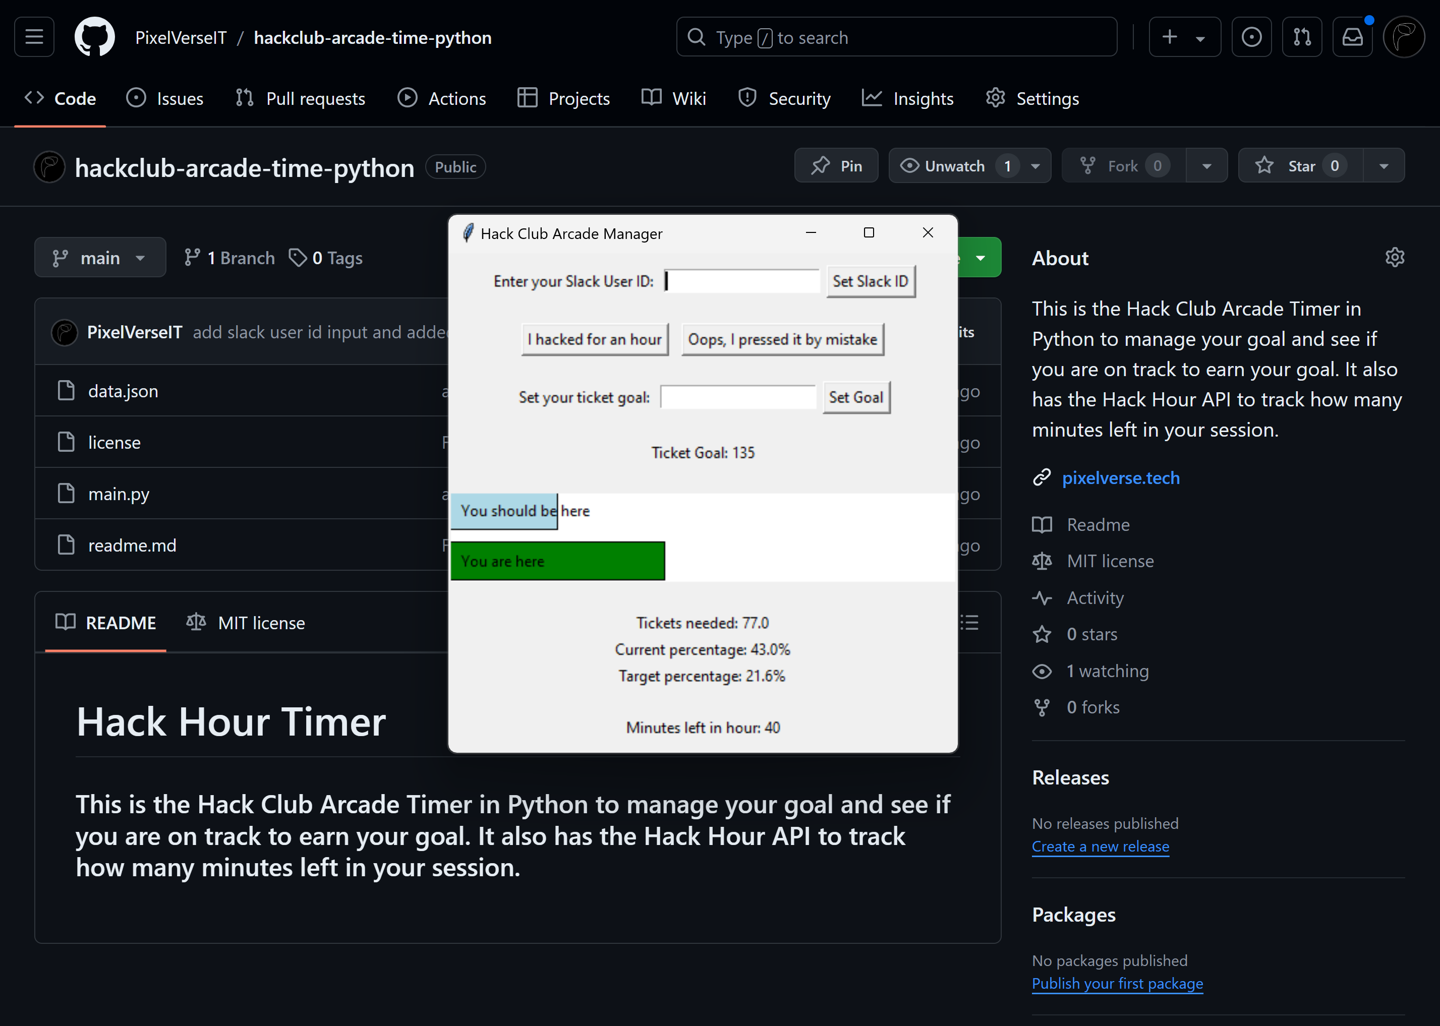The image size is (1440, 1026).
Task: Open the main.py file
Action: tap(119, 494)
